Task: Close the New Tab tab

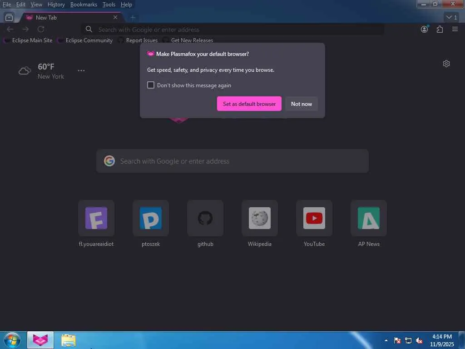Action: 115,18
